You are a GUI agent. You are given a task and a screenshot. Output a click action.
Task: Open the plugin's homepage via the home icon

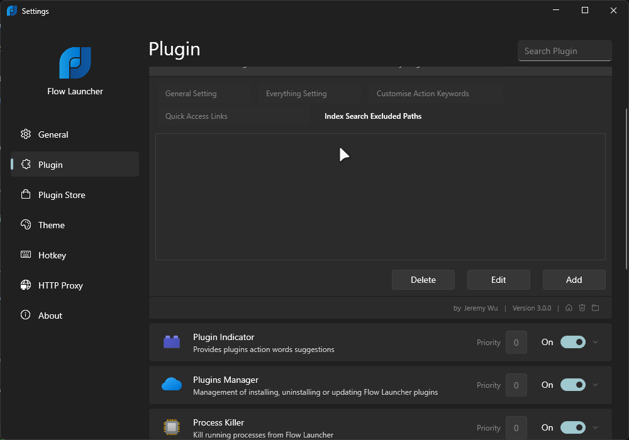pyautogui.click(x=569, y=307)
